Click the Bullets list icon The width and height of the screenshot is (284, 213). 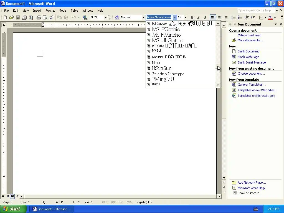point(240,17)
